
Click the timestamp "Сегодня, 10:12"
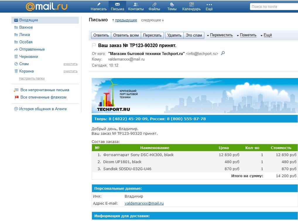pyautogui.click(x=105, y=65)
